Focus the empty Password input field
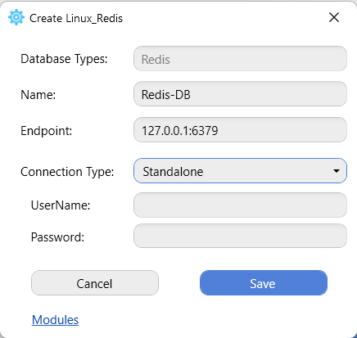357x338 pixels. point(240,236)
